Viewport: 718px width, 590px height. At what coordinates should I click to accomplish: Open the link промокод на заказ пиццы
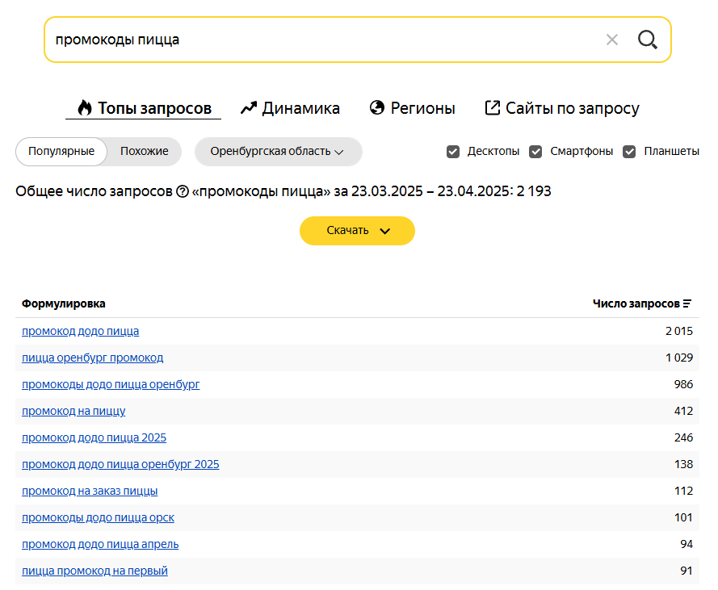coord(90,492)
